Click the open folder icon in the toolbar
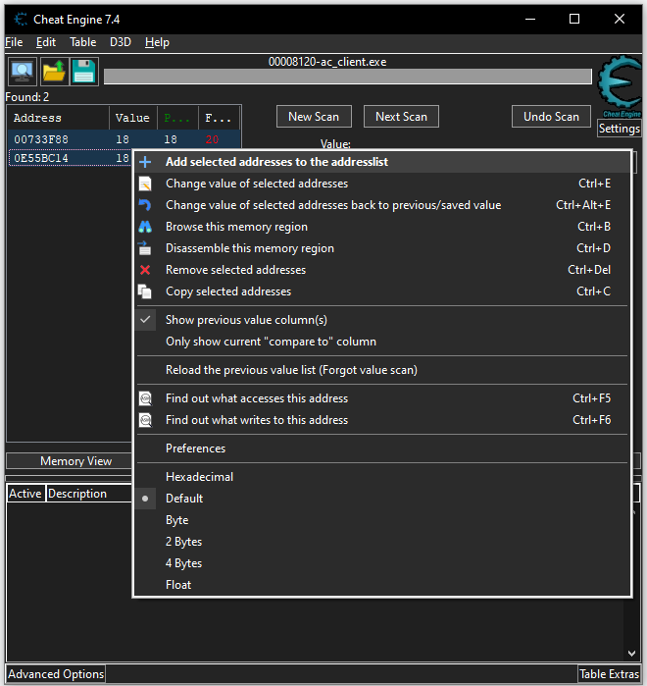The height and width of the screenshot is (686, 647). tap(54, 72)
